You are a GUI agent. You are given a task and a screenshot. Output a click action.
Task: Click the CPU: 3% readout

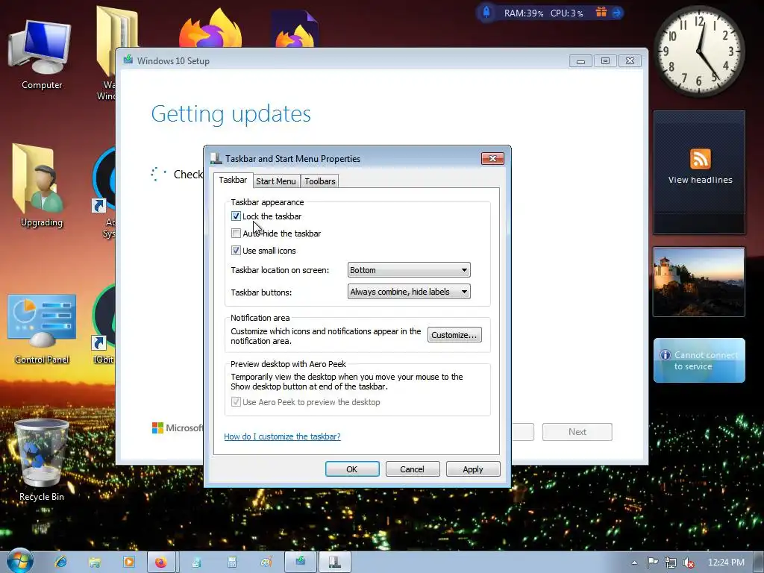pos(567,13)
